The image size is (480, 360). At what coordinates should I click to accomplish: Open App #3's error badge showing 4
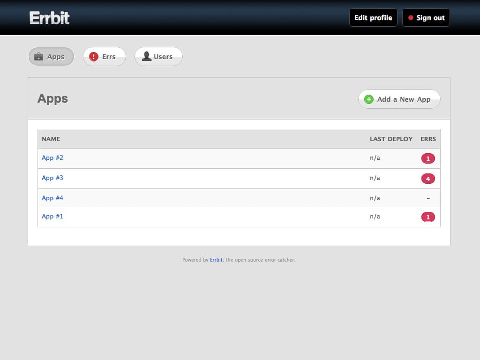428,179
